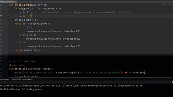Open the RandomMonster.py path link in console
173x97 pixels.
click(102, 86)
